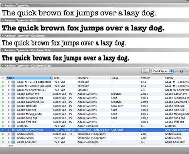Image resolution: width=189 pixels, height=154 pixels.
Task: Click the Academy Engraved LET folder icon
Action: [13, 90]
